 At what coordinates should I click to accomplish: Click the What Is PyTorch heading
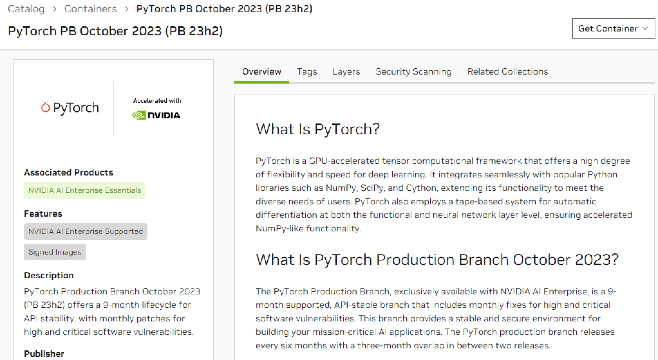(317, 129)
